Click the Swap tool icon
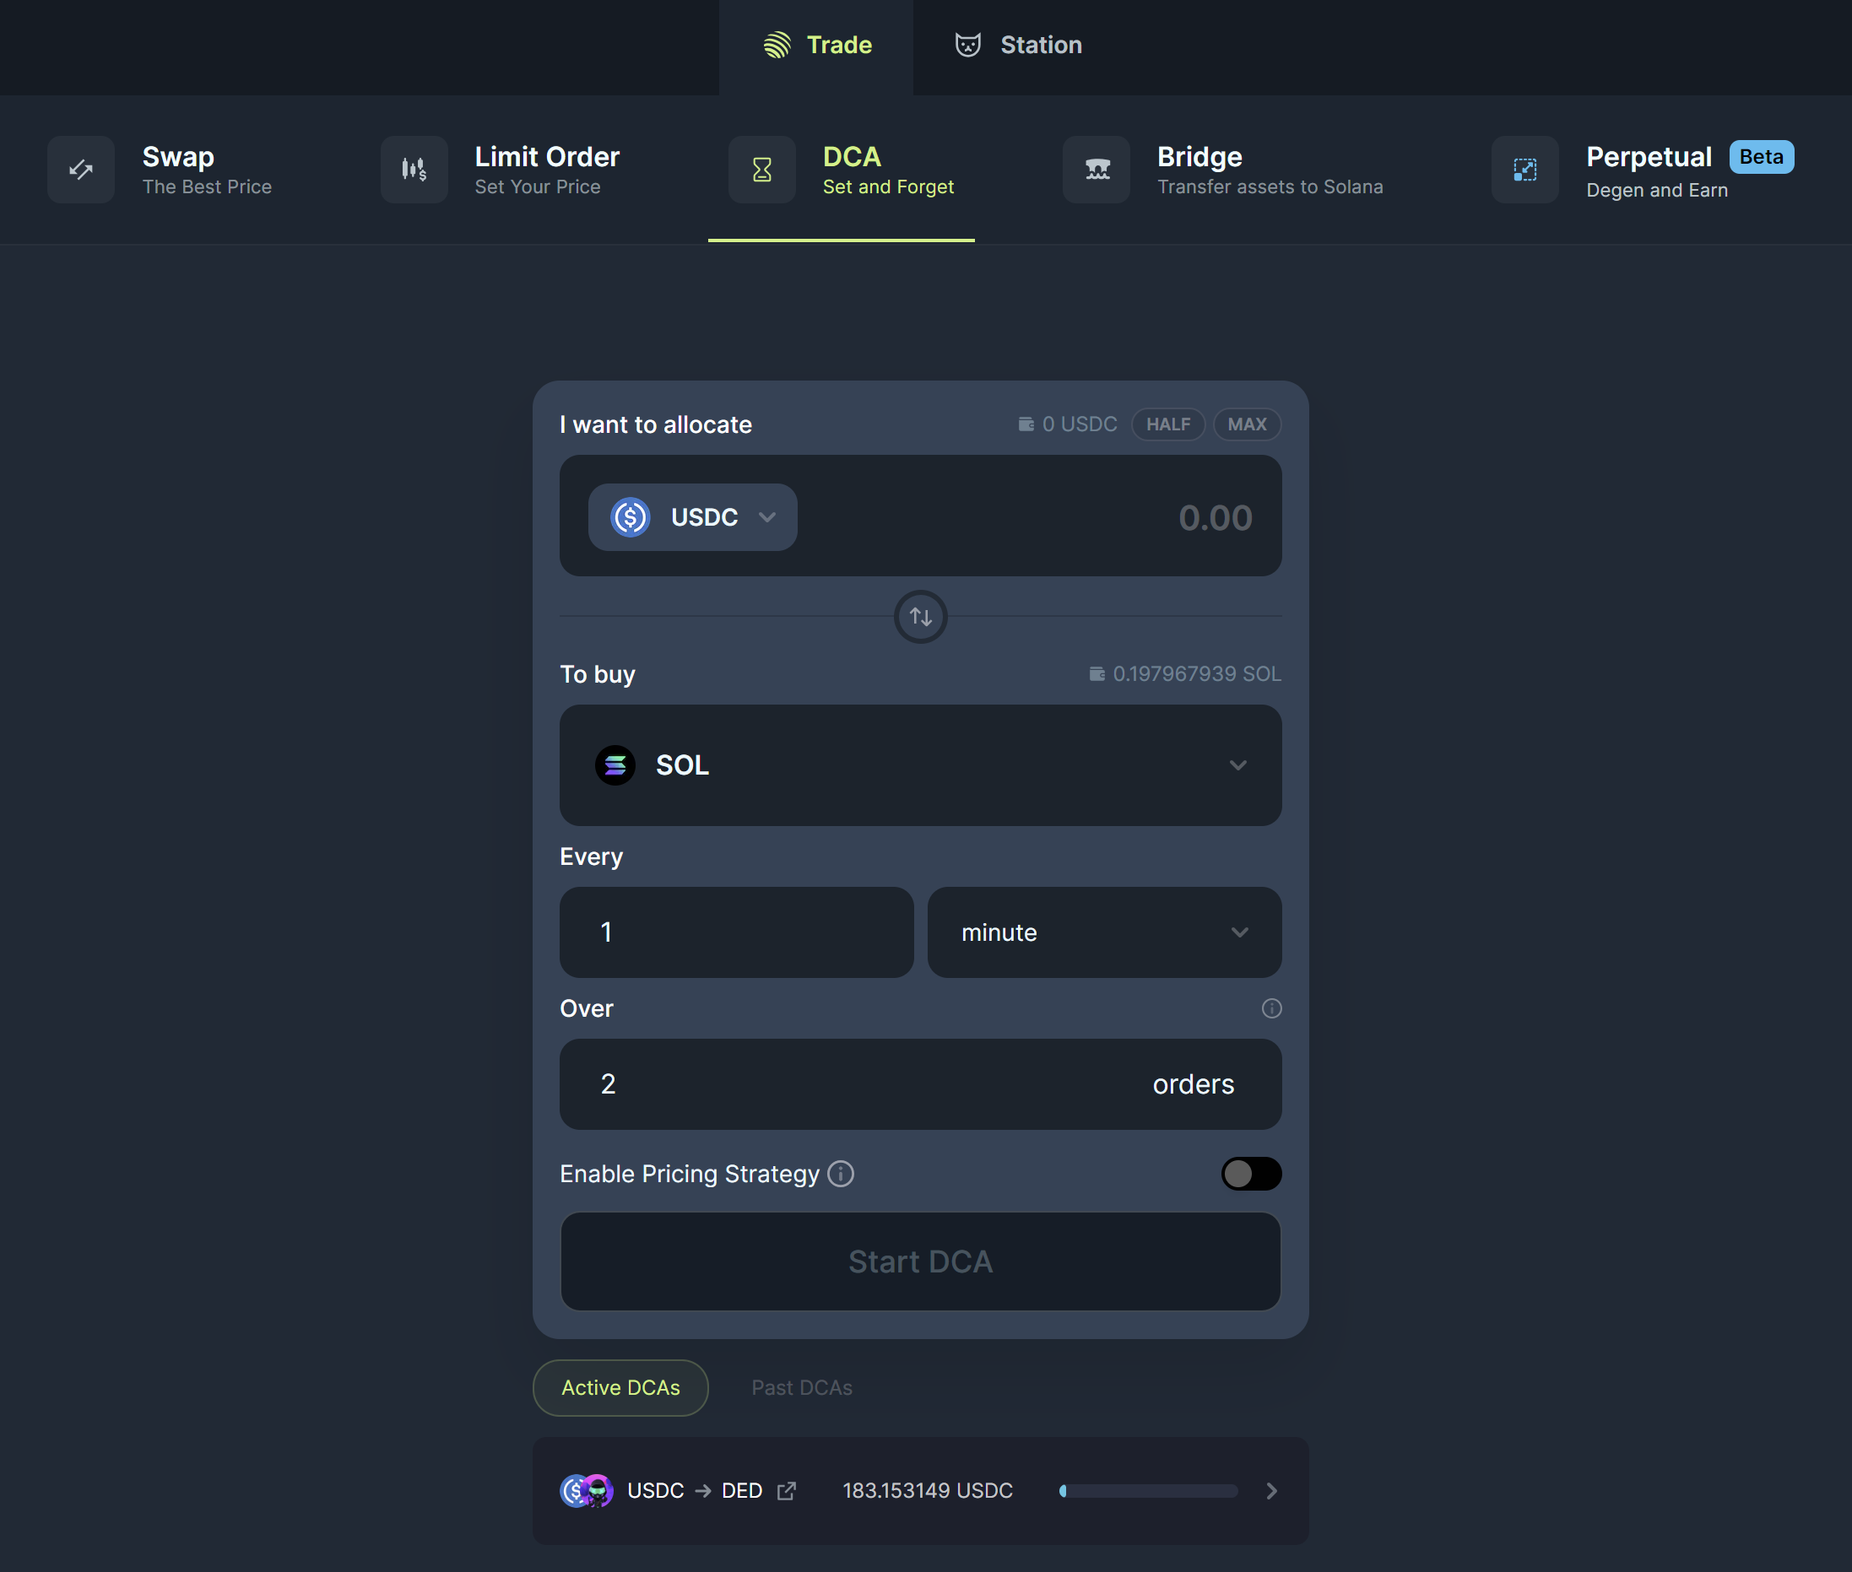Viewport: 1852px width, 1572px height. coord(81,169)
